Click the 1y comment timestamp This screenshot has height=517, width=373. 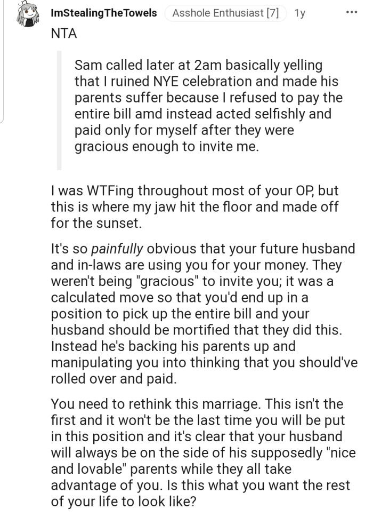click(300, 13)
